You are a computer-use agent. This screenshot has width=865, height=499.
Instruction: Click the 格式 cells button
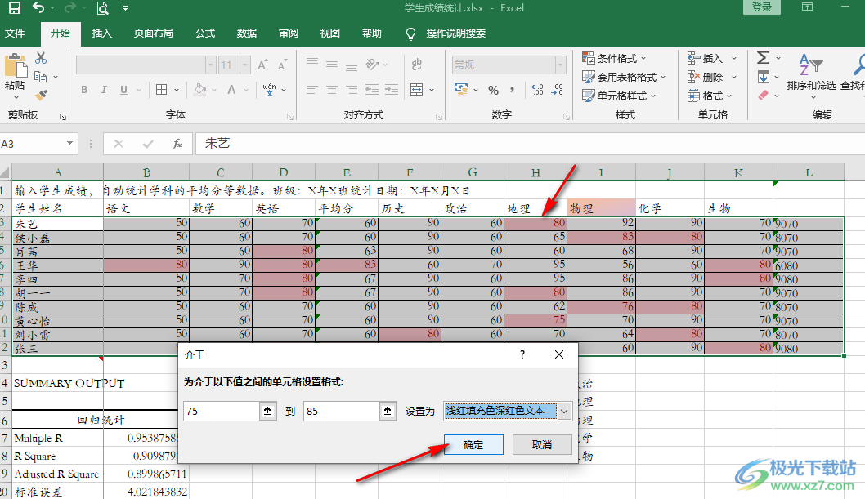(710, 96)
